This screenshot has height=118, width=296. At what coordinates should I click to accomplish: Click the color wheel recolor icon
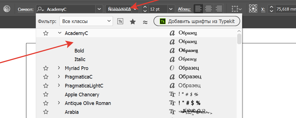[x=7, y=9]
